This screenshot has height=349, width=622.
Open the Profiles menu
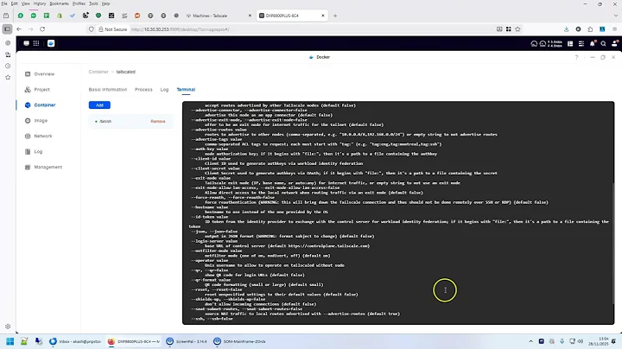click(79, 3)
